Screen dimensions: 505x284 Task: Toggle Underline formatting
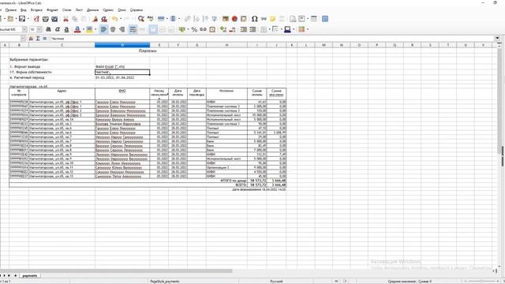(66, 29)
